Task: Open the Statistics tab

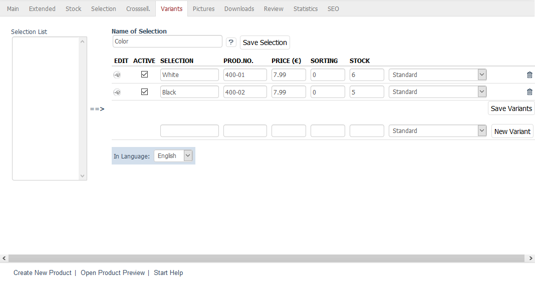Action: 306,9
